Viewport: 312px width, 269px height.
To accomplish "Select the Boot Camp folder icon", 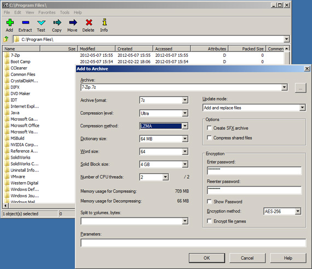I will coord(7,61).
